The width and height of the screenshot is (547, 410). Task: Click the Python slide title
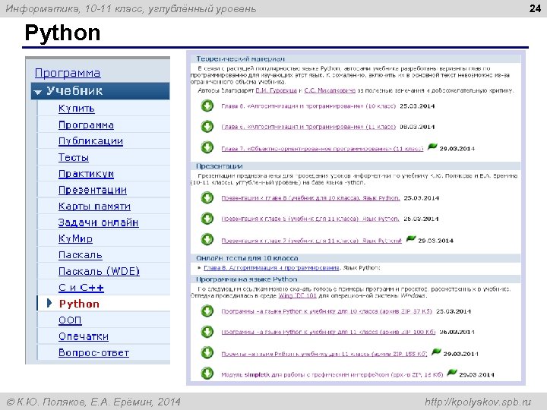[x=62, y=33]
